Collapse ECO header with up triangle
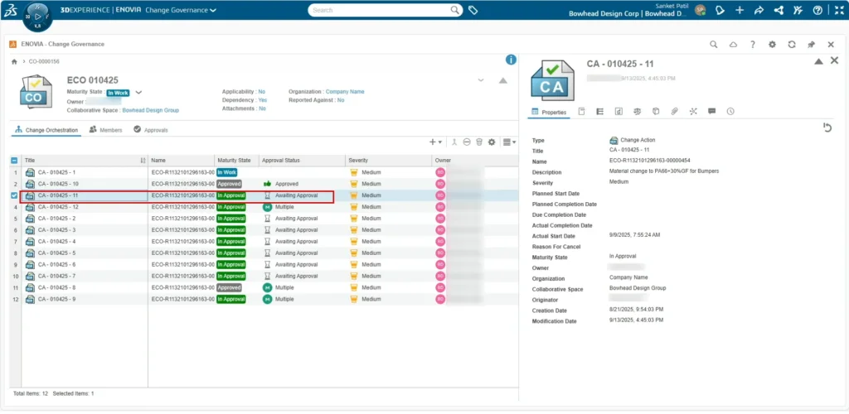This screenshot has height=414, width=849. click(503, 80)
